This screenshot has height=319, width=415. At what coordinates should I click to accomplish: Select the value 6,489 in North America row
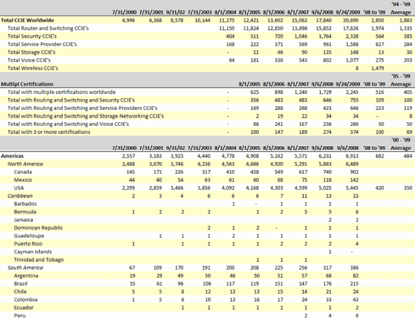click(352, 164)
